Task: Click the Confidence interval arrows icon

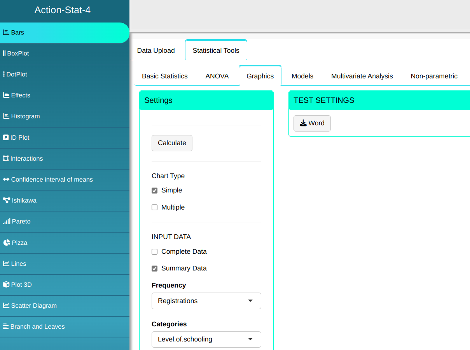Action: tap(6, 179)
